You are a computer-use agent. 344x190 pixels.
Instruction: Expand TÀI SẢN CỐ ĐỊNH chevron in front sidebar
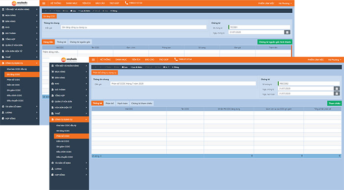(86, 163)
